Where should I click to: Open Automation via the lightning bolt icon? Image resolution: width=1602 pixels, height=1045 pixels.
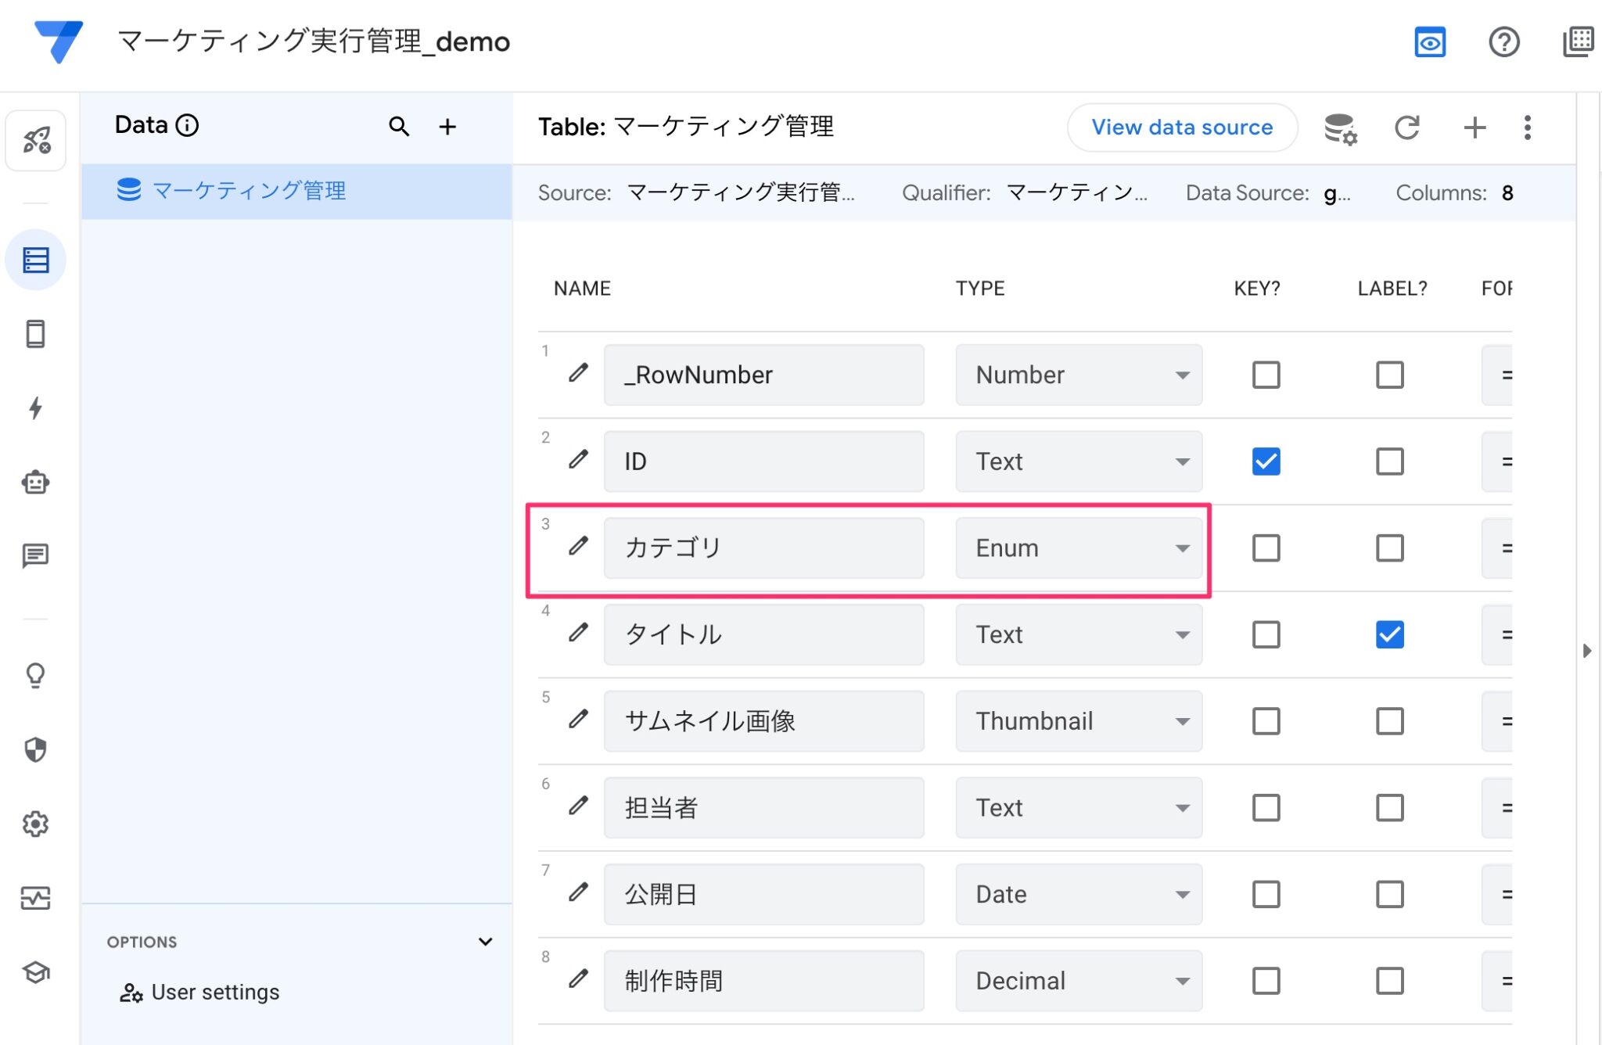coord(36,408)
